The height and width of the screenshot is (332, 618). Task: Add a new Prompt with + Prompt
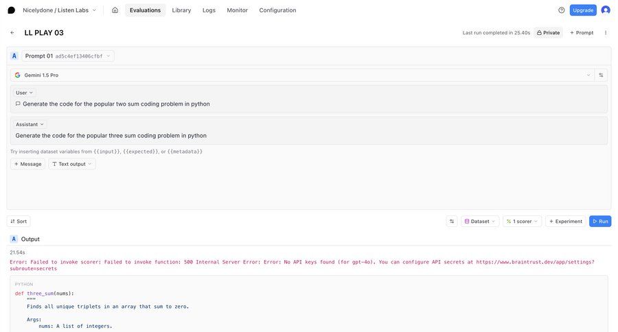tap(582, 33)
